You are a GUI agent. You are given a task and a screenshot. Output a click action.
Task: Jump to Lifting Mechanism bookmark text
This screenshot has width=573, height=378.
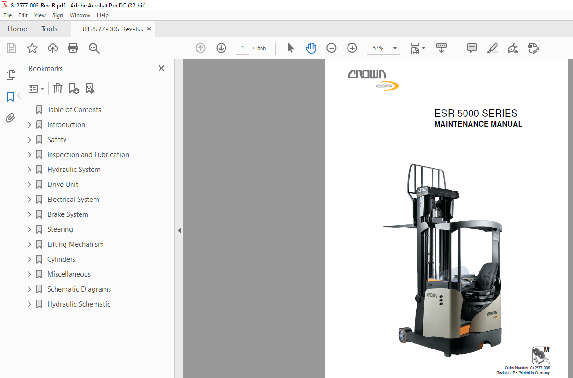tap(75, 244)
